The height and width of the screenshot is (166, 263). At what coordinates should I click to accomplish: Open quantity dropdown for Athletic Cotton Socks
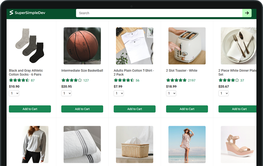tap(14, 93)
